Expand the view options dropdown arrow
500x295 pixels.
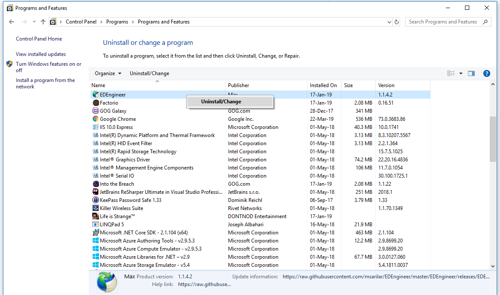click(x=461, y=73)
